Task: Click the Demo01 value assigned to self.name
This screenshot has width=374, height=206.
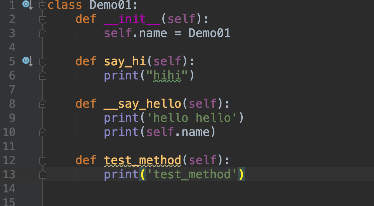Action: click(210, 33)
